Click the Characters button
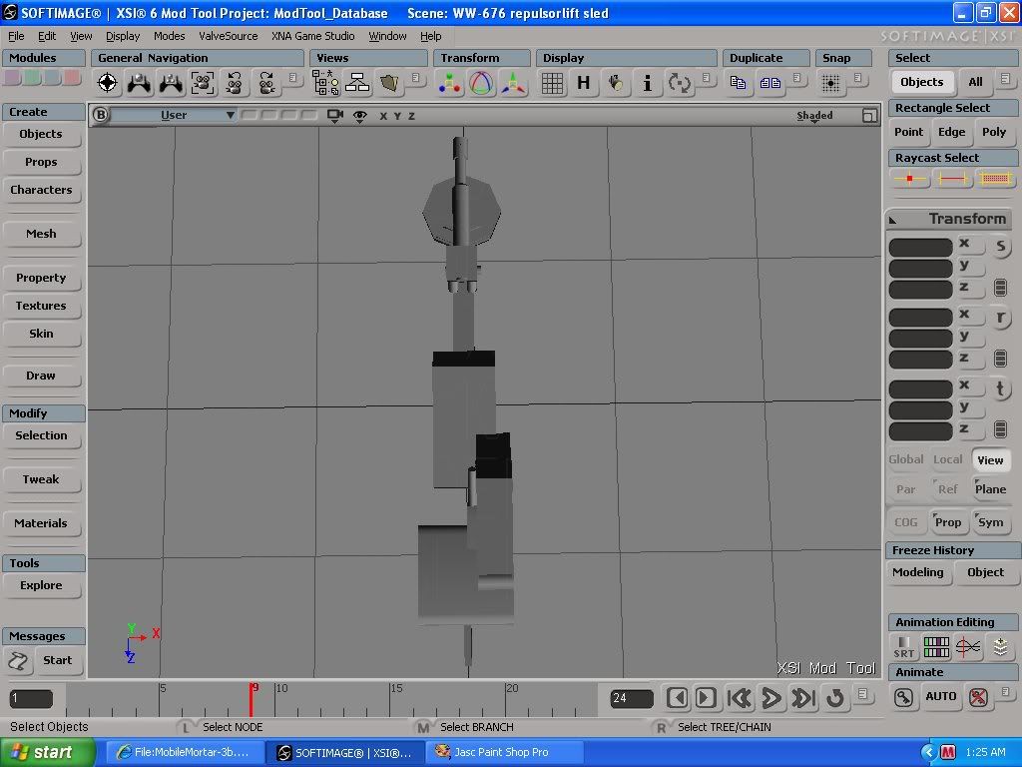 41,190
